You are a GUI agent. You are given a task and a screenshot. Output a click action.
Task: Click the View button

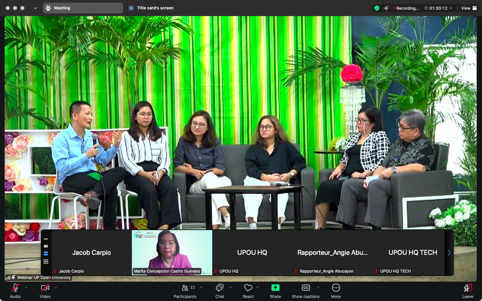469,8
